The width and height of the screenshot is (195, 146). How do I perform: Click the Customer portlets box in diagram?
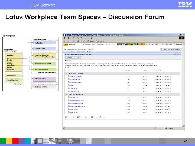click(x=44, y=87)
